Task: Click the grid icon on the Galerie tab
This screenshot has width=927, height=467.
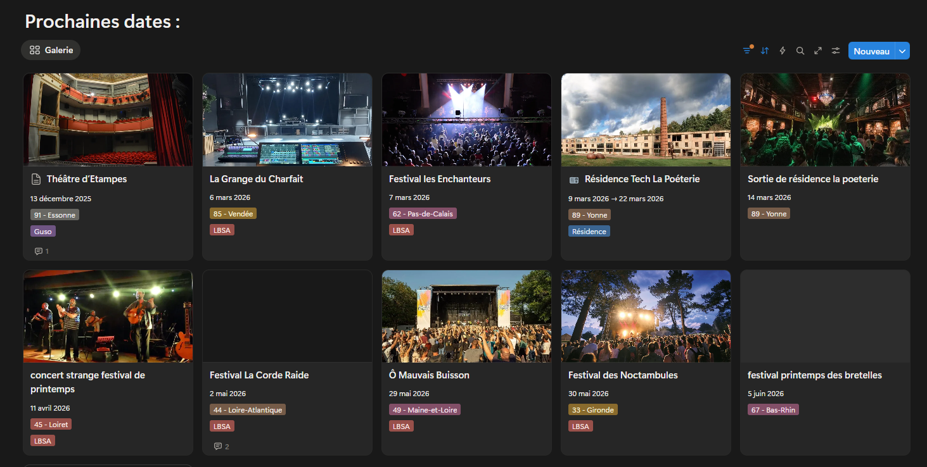Action: [x=35, y=49]
